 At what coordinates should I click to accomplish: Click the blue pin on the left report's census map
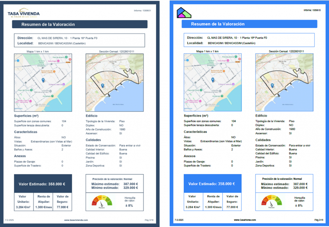102,86
